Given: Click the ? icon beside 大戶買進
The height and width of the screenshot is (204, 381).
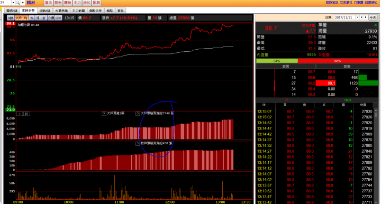Looking at the screenshot, I should coord(104,114).
